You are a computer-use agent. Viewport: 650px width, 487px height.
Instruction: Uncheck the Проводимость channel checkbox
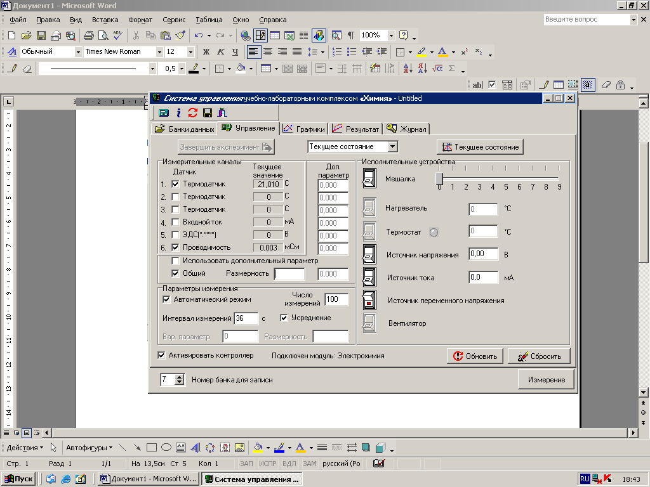[175, 248]
